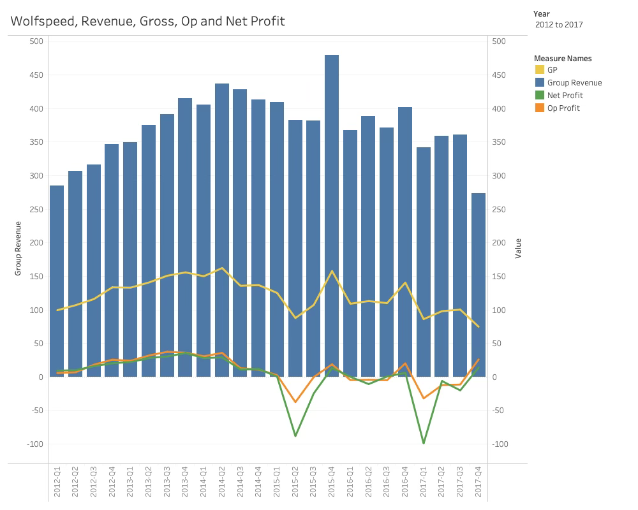The width and height of the screenshot is (638, 510).
Task: Select the 2017-Q4 revenue bar
Action: coord(478,285)
